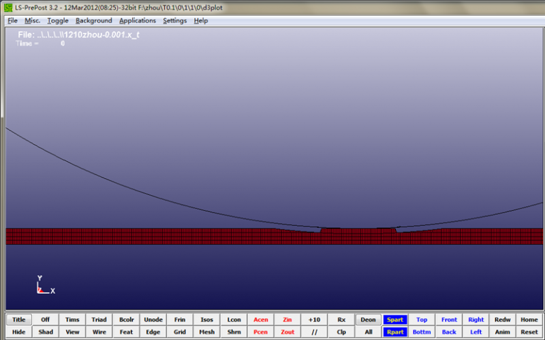Viewport: 545px width, 340px height.
Task: Click the Off button
Action: (x=46, y=320)
